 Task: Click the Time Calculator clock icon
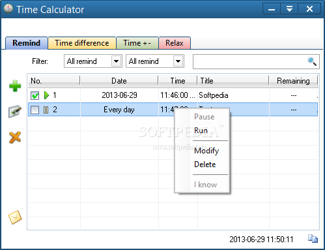pyautogui.click(x=8, y=8)
